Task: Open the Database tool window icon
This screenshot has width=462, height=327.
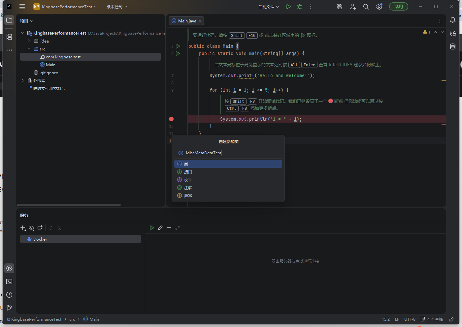Action: point(453,46)
